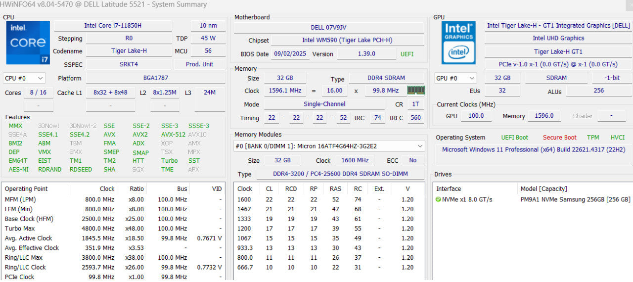Screen dimensions: 633x282
Task: Click the Mode Single-Channel field
Action: pyautogui.click(x=324, y=104)
